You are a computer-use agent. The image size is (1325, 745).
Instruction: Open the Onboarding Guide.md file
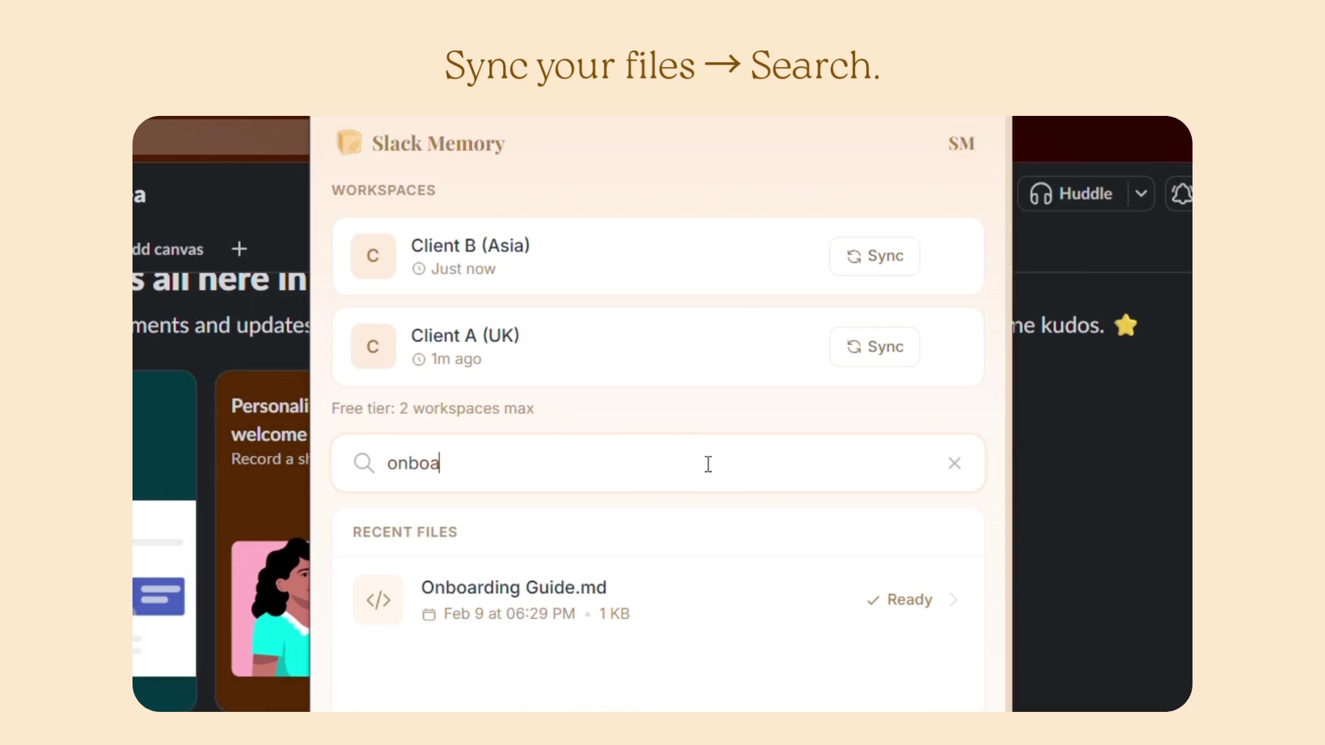tap(513, 587)
